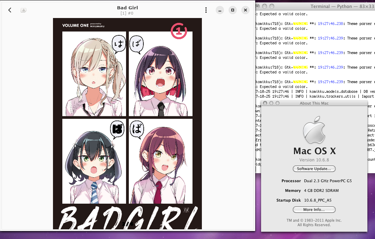
Task: Open the reader's three-dot menu
Action: (x=206, y=10)
